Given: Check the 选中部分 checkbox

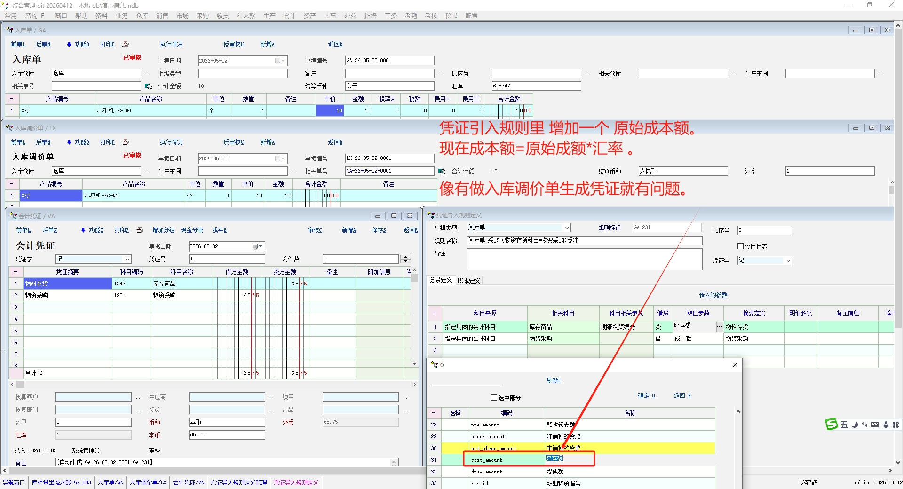Looking at the screenshot, I should pyautogui.click(x=494, y=398).
